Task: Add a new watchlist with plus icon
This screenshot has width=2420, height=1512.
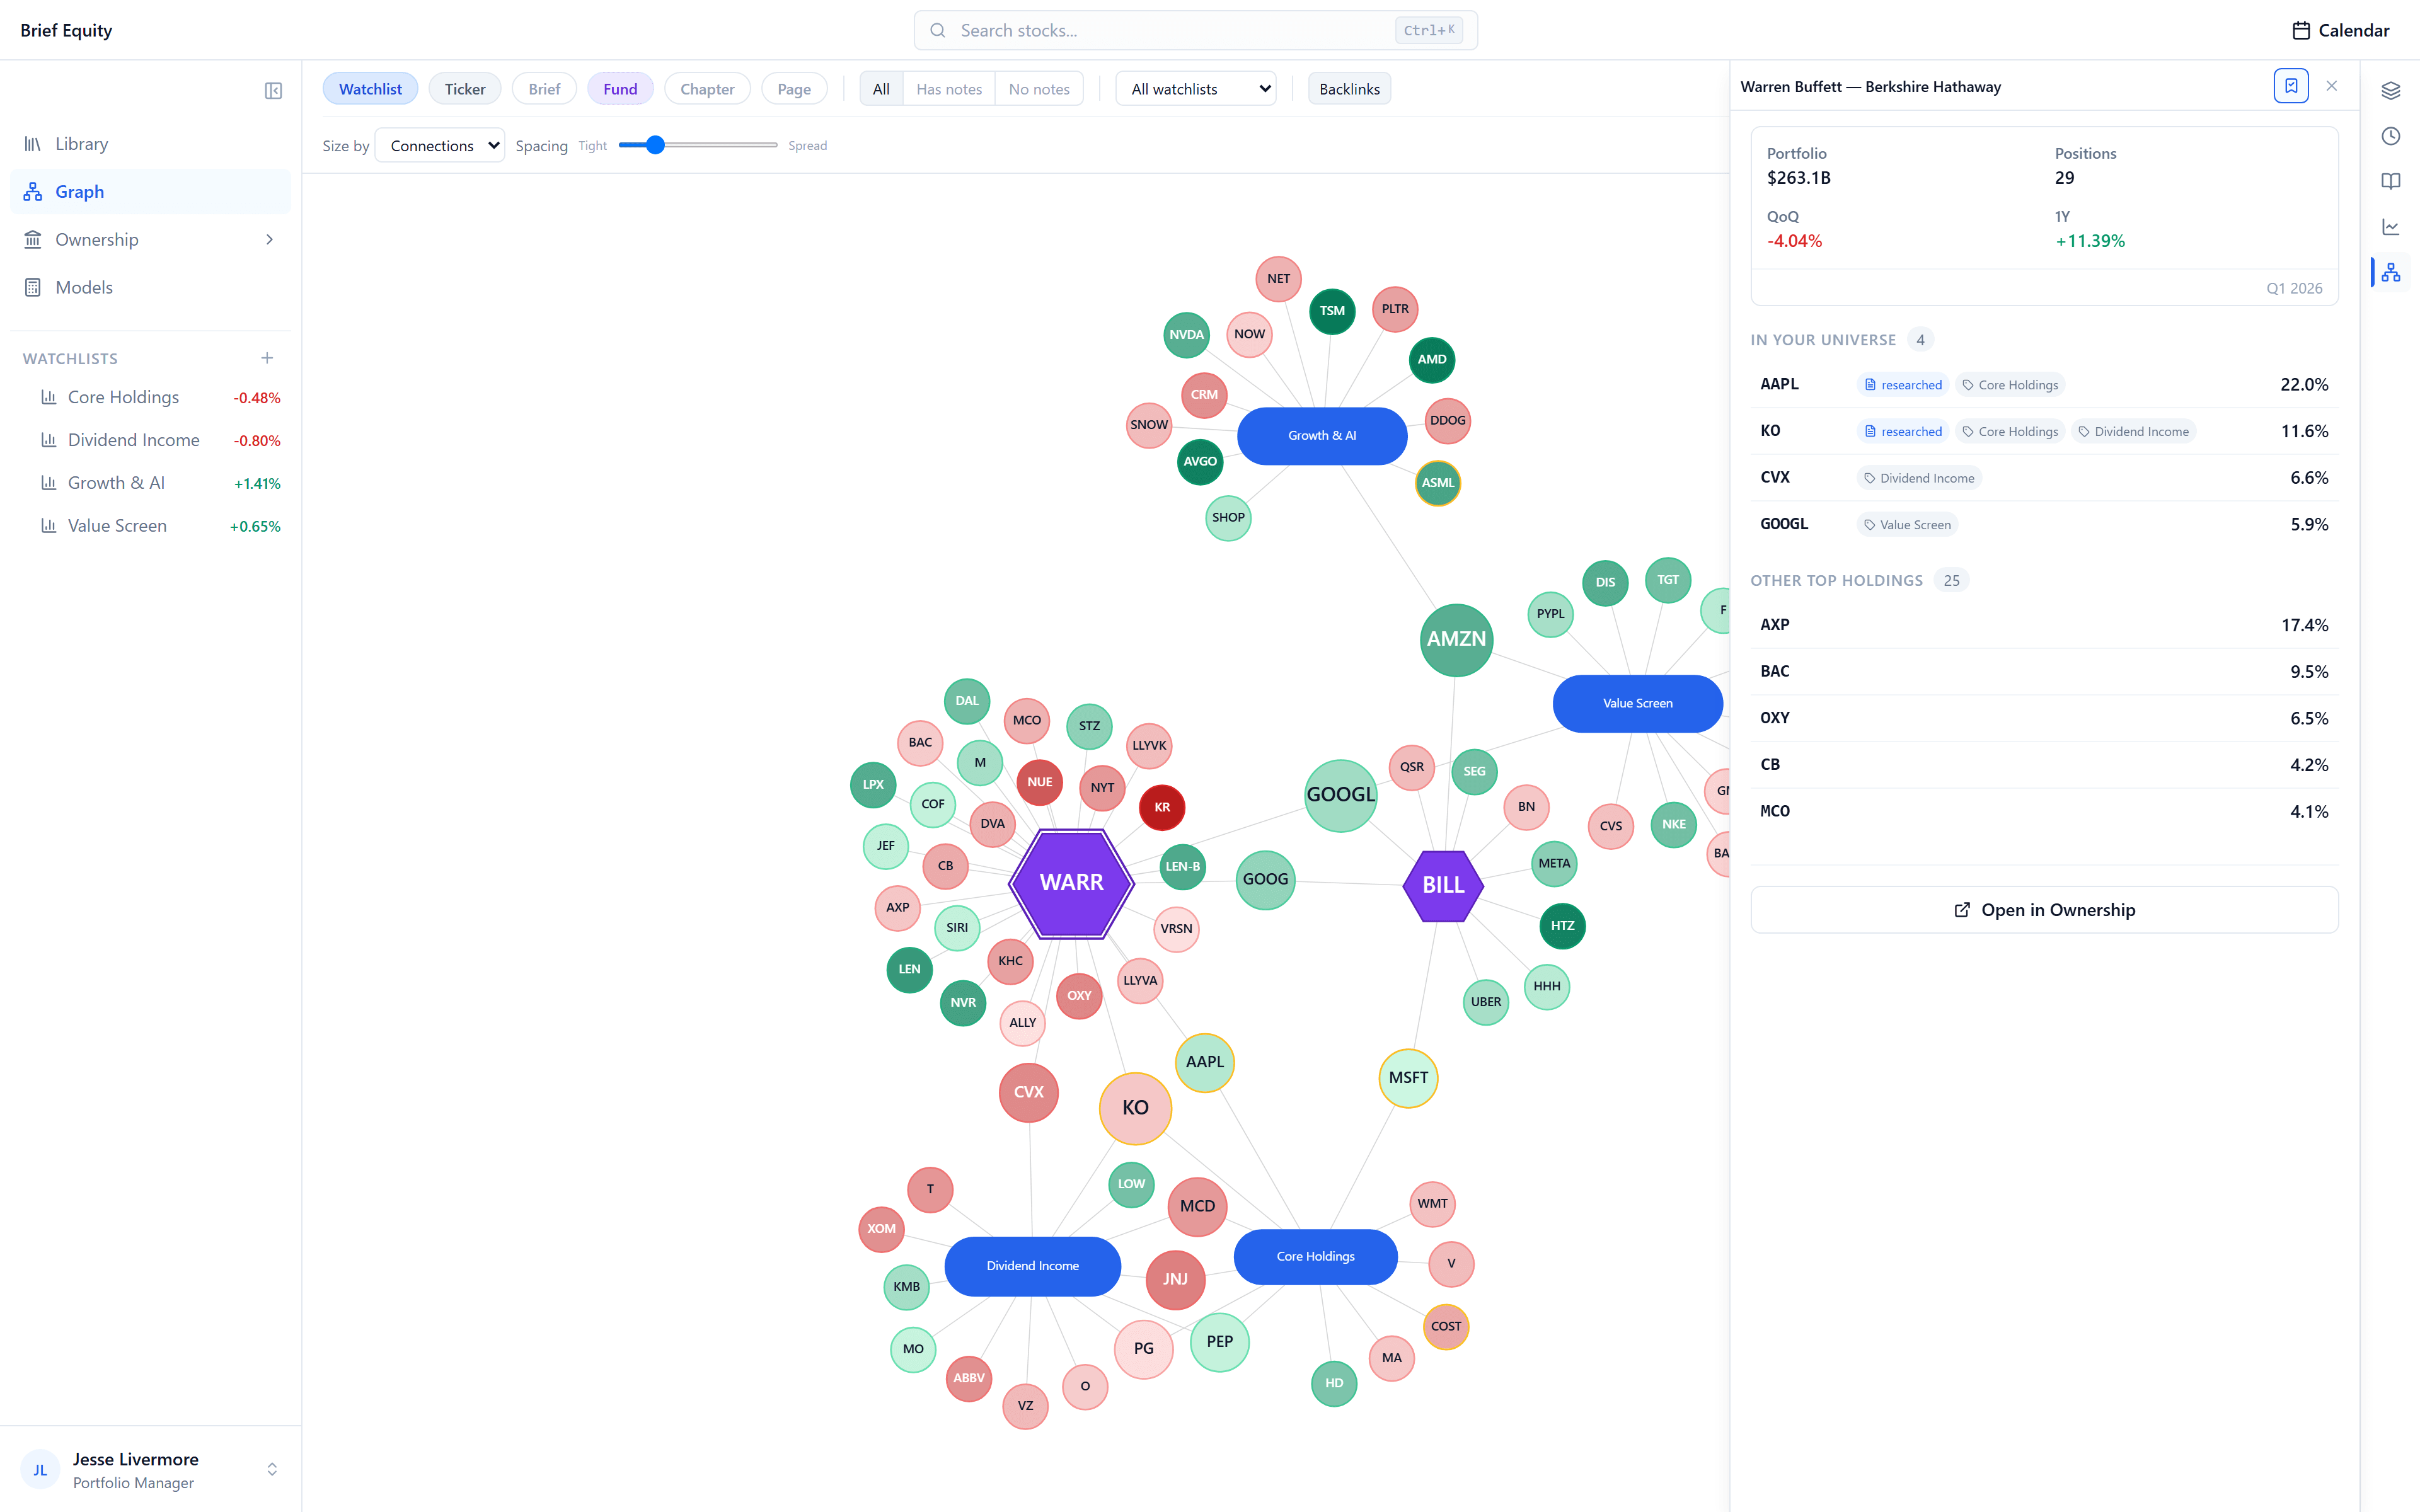Action: coord(267,358)
